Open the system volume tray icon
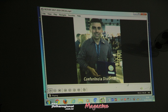Screen dimensions: 168x112 [141, 99]
